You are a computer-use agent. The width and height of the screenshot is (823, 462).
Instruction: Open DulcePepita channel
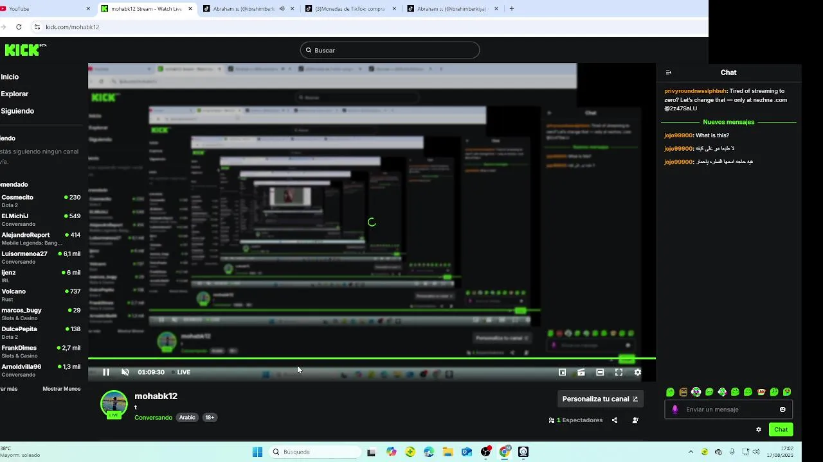coord(41,332)
